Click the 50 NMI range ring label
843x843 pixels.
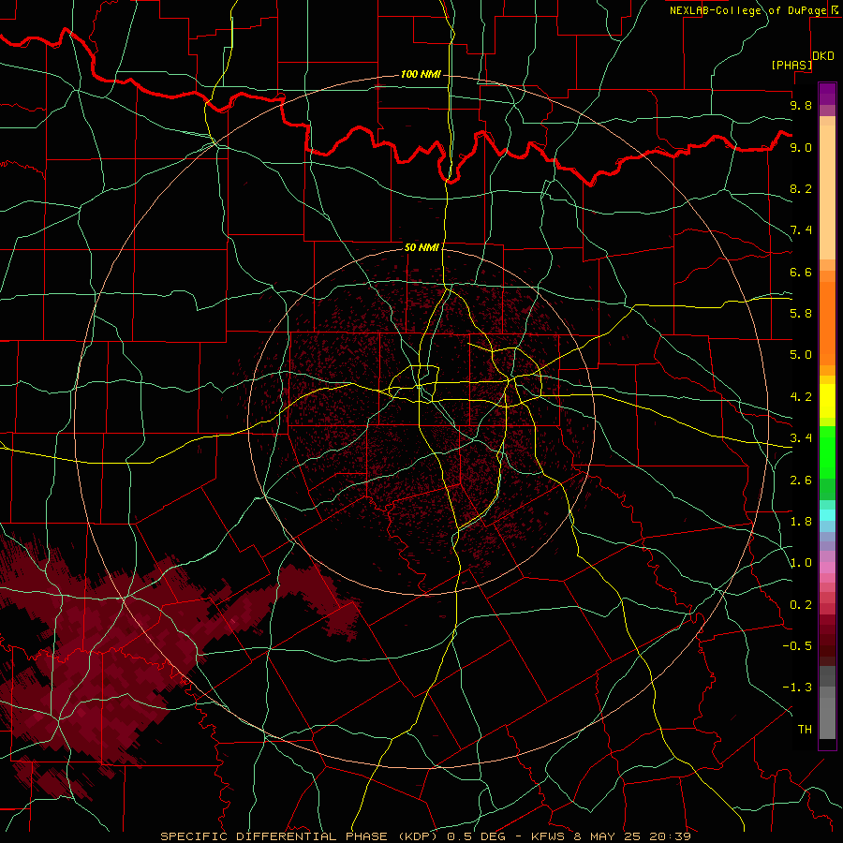click(421, 247)
